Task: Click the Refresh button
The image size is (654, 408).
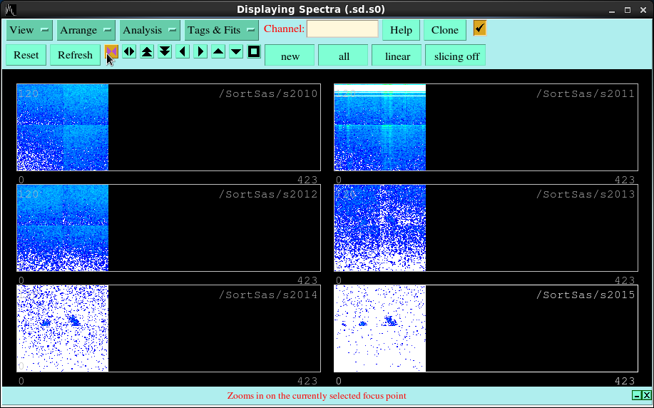Action: pyautogui.click(x=75, y=55)
